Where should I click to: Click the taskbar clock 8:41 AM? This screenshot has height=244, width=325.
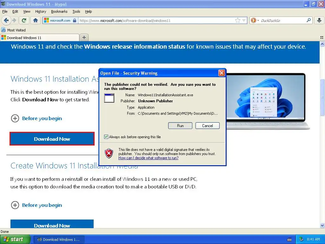pyautogui.click(x=313, y=239)
